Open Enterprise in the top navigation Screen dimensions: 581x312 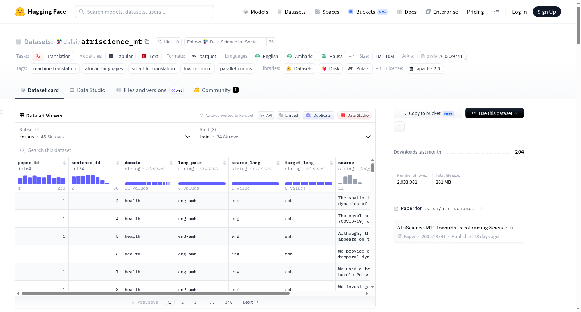pyautogui.click(x=442, y=12)
